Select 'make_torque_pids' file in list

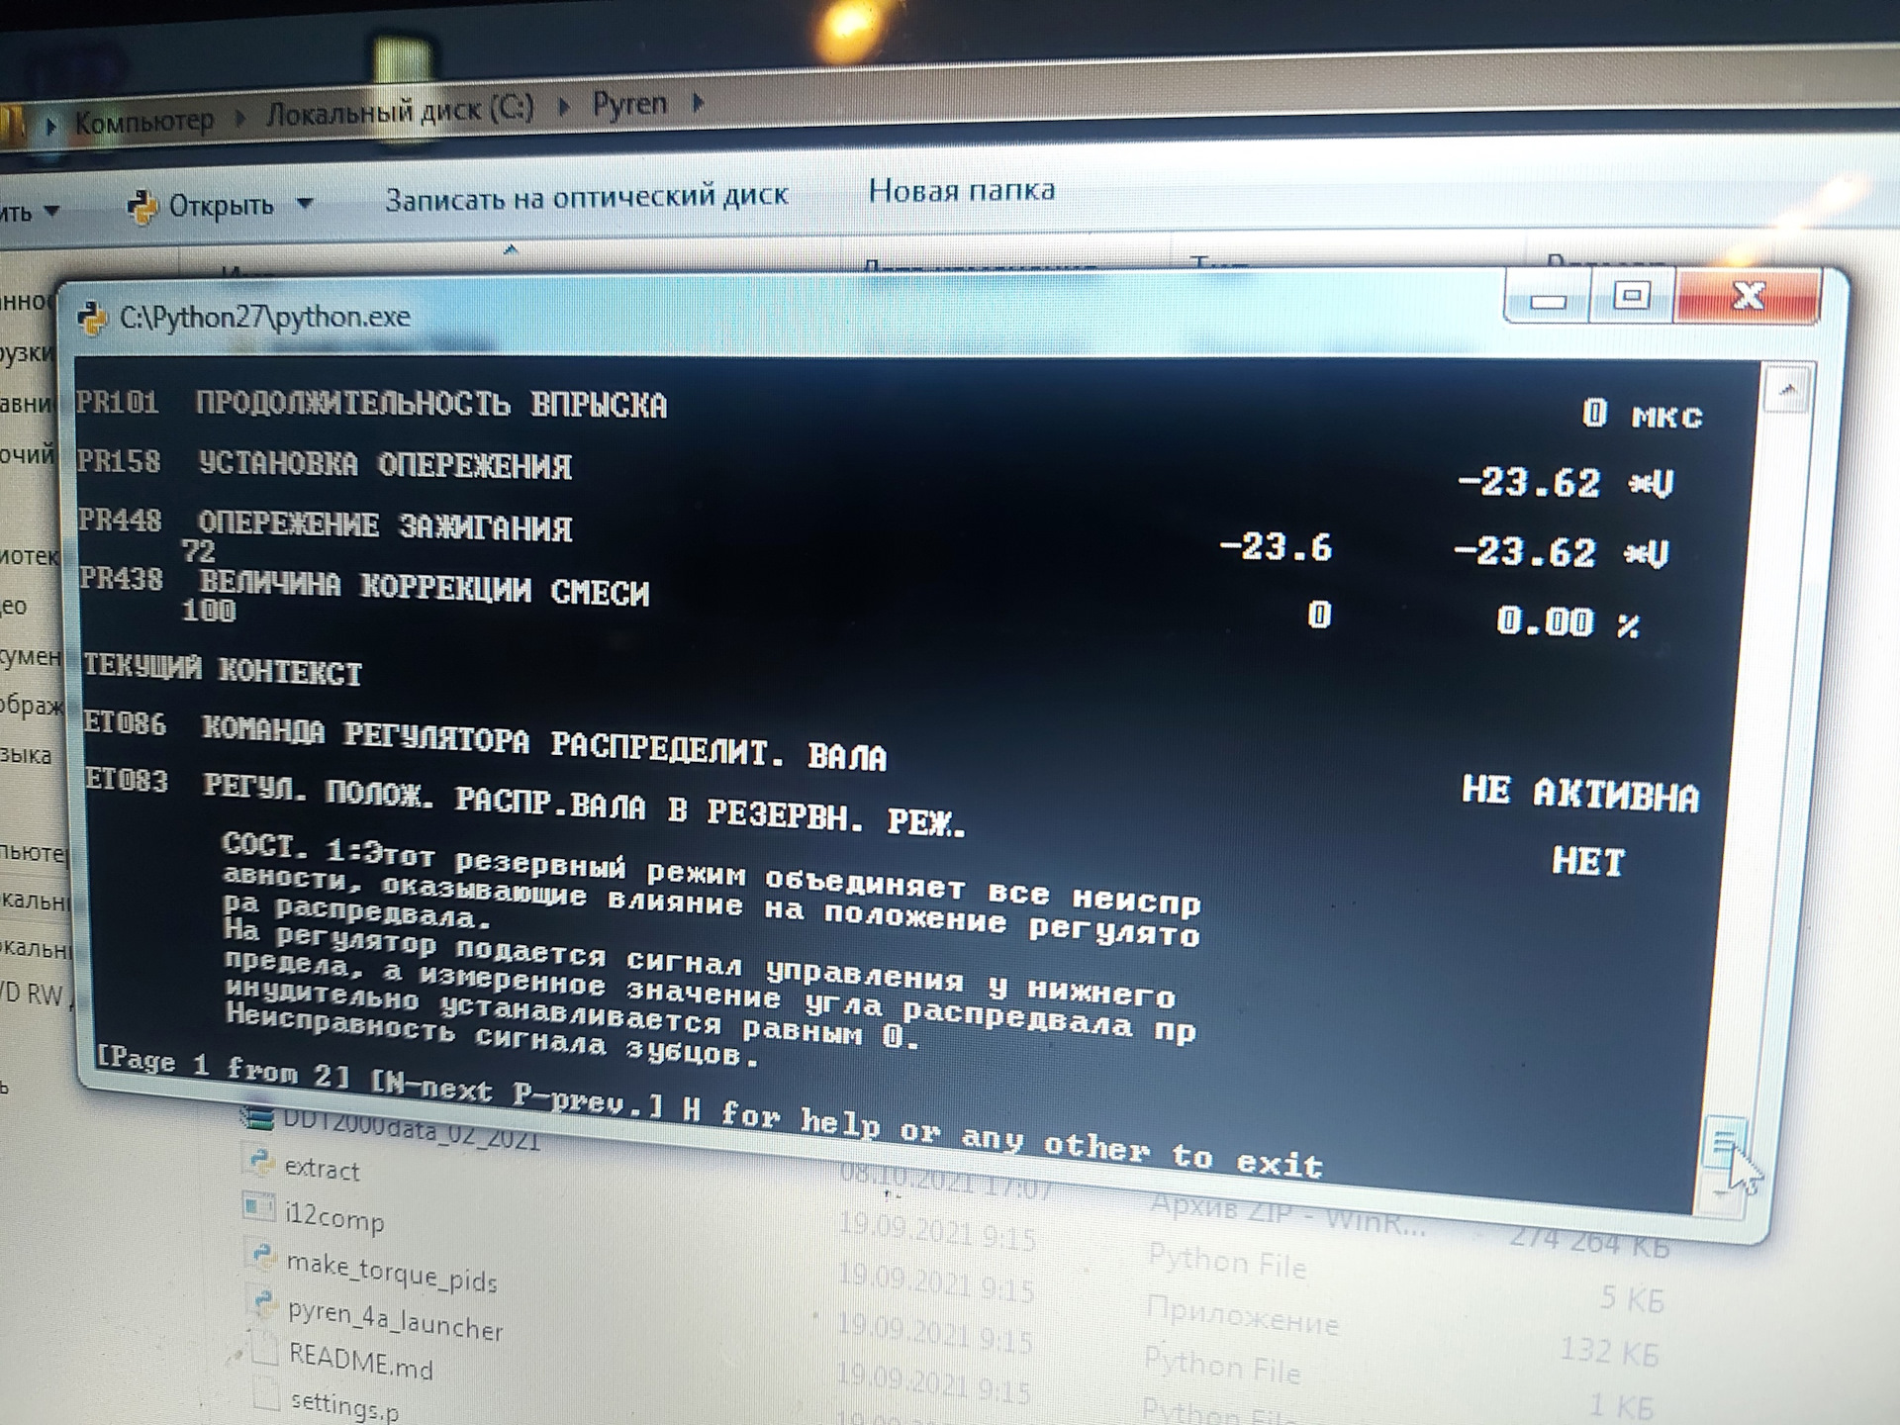[392, 1272]
